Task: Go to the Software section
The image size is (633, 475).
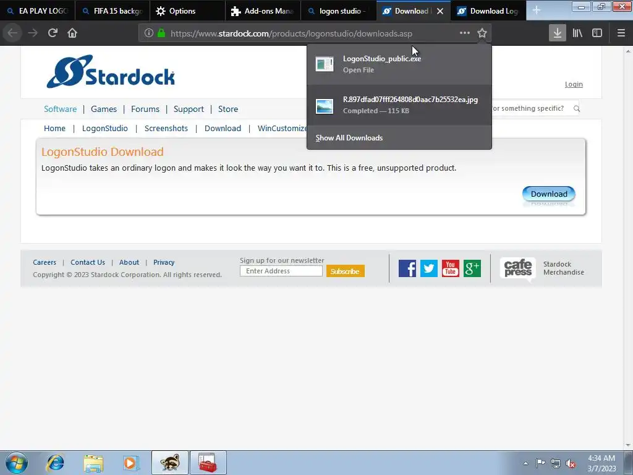Action: (x=60, y=109)
